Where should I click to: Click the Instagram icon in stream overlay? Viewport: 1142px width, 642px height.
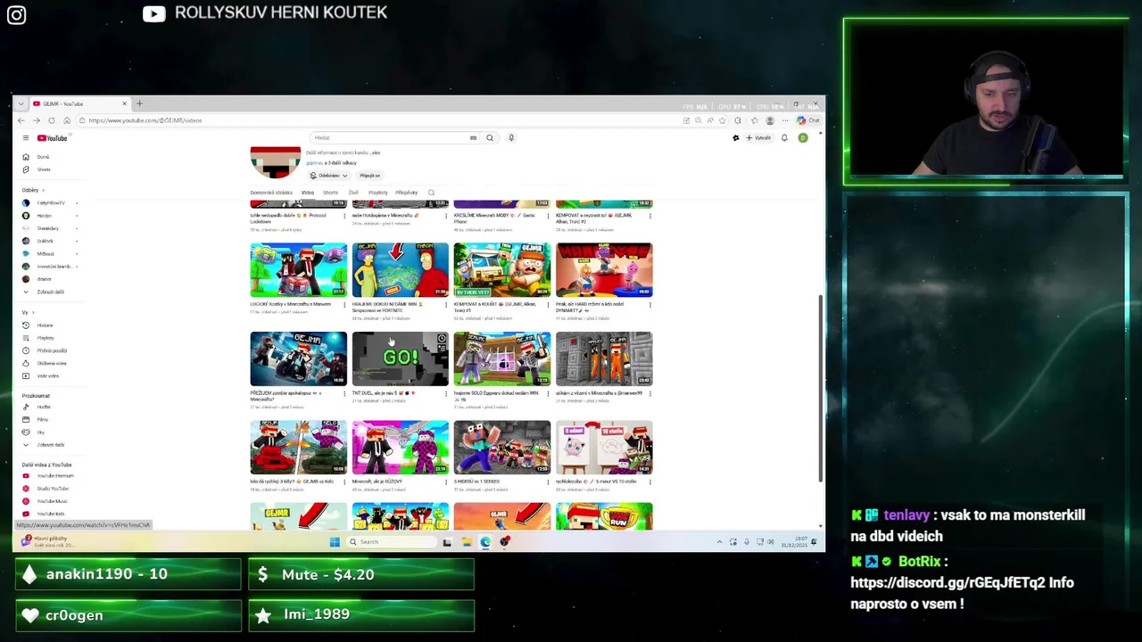(x=16, y=14)
